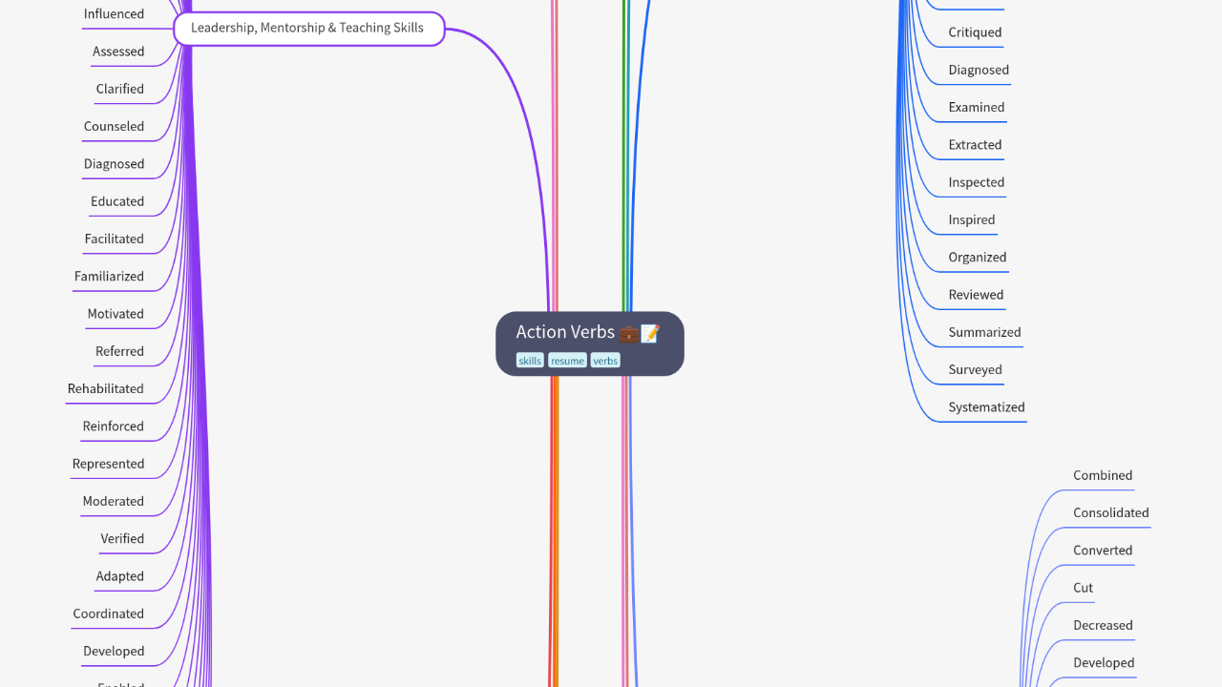Viewport: 1222px width, 687px height.
Task: Select the Consolidated node
Action: 1111,513
